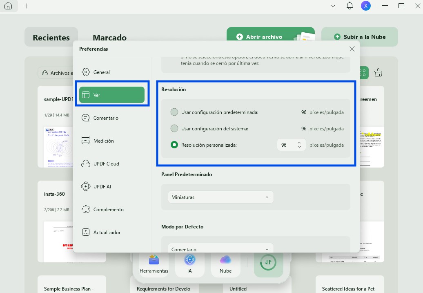Enable 'Resolución personalizada' option

(x=174, y=145)
